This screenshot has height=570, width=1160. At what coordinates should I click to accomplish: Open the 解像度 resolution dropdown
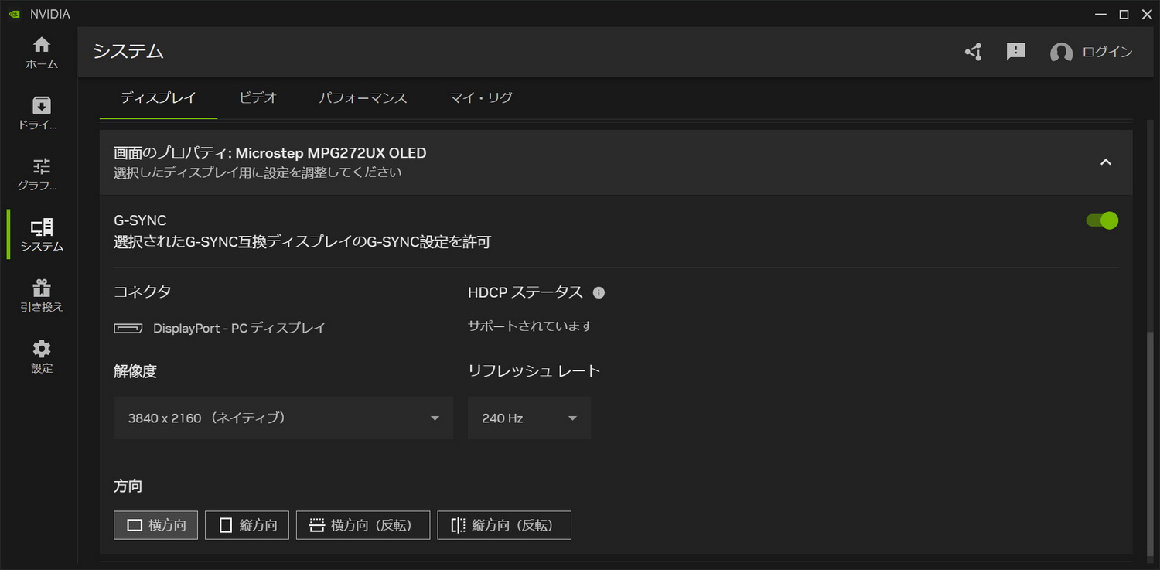pyautogui.click(x=283, y=418)
